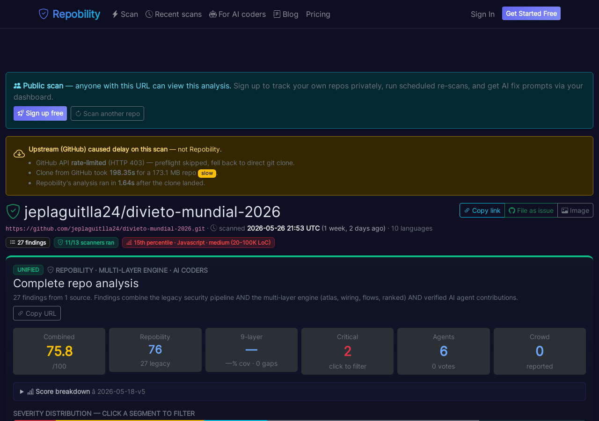Click the 11/13 scanners ran badge
The image size is (599, 421).
86,242
